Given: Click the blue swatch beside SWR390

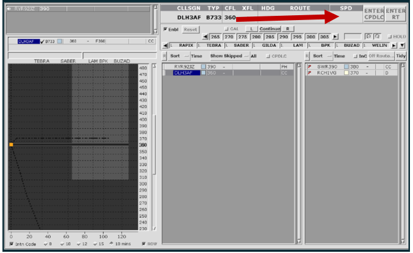Looking at the screenshot, I should pyautogui.click(x=347, y=67).
